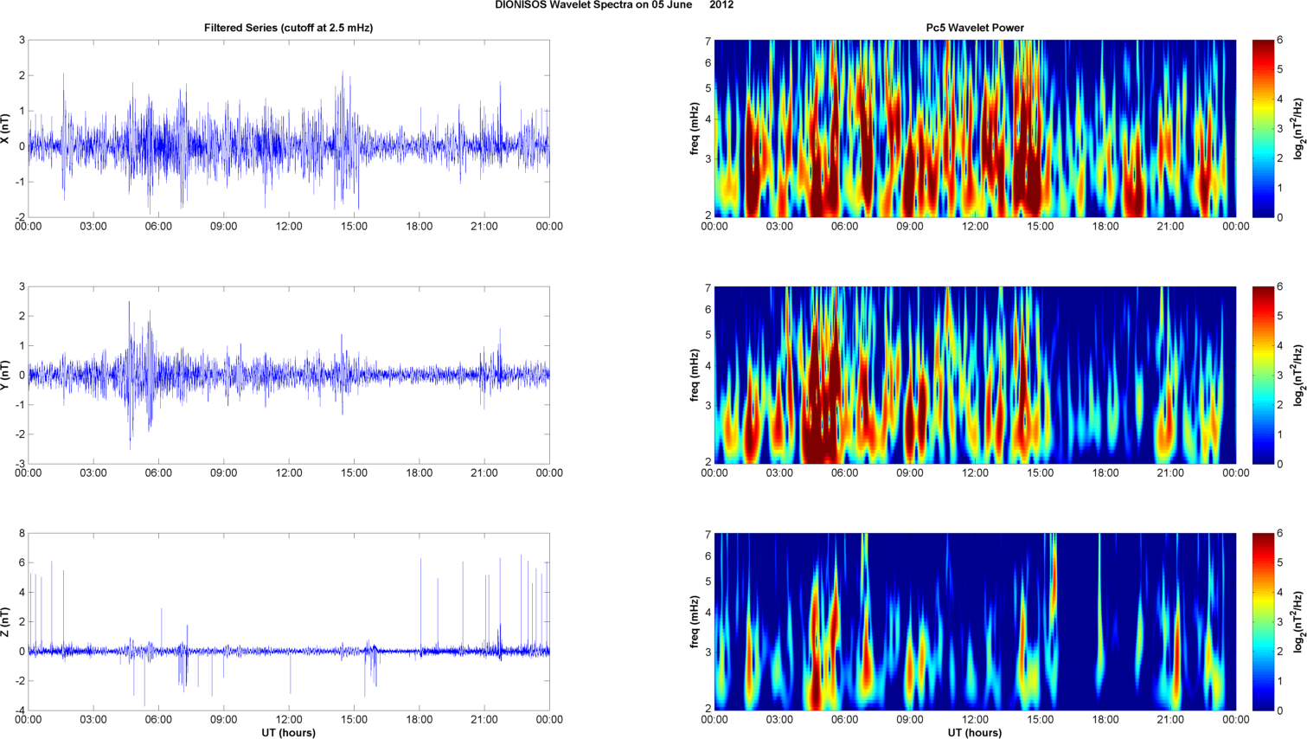Select the "Y (nT)" axis label

click(6, 375)
